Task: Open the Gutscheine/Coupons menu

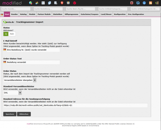Action: (90, 14)
